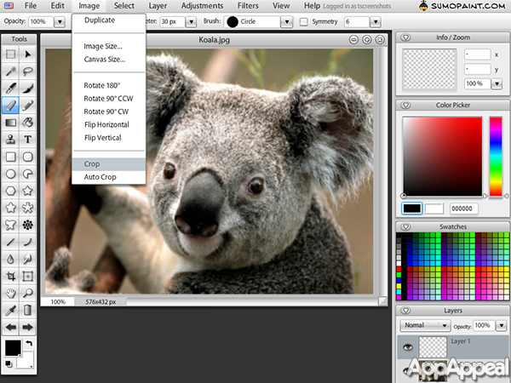511x383 pixels.
Task: Select the Lasso tool
Action: pos(28,71)
